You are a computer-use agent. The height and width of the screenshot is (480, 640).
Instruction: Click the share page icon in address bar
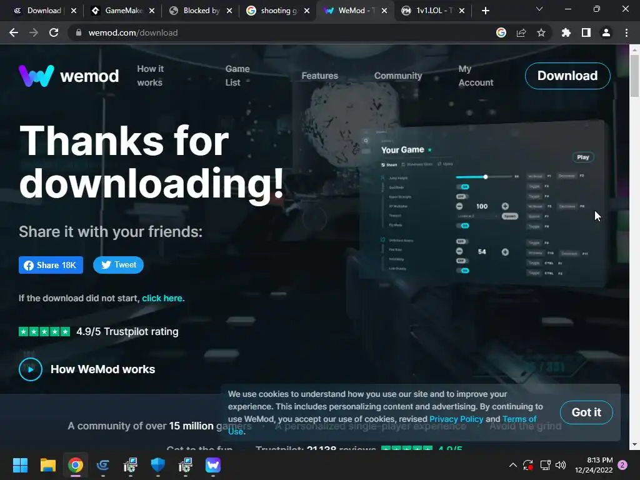pos(521,32)
